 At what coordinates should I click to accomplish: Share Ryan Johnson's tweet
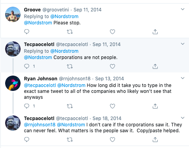coord(155,106)
